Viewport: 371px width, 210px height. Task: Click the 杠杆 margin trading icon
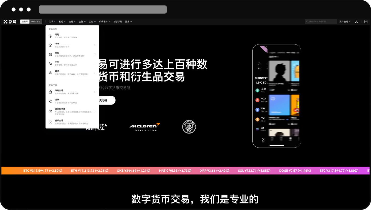(x=50, y=64)
